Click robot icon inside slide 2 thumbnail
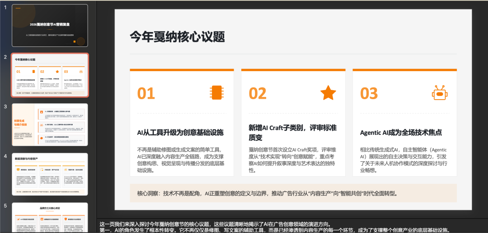Screen dimensions: 488x233 pyautogui.click(x=81, y=71)
